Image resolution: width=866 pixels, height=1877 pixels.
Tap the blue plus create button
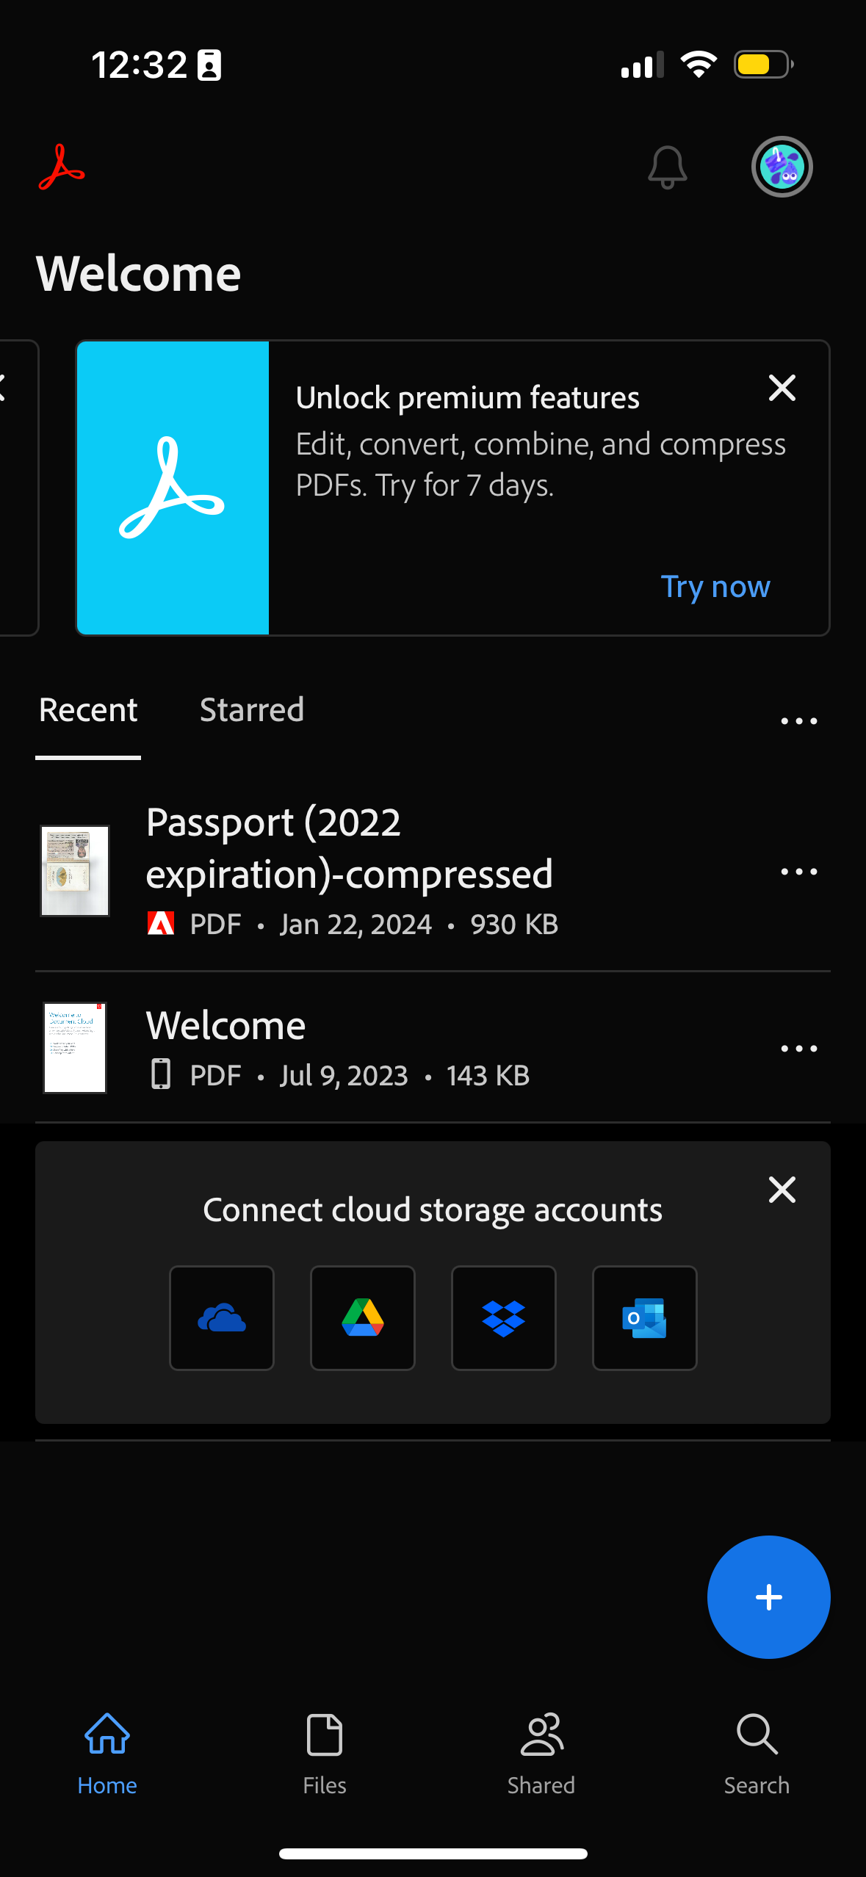pyautogui.click(x=769, y=1597)
